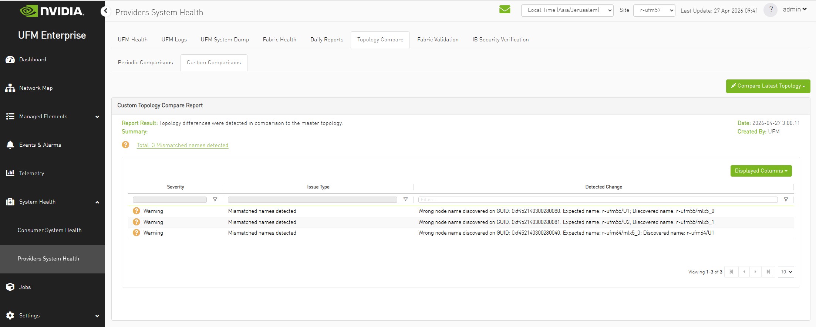
Task: Select the Topology Compare tab
Action: [x=380, y=40]
